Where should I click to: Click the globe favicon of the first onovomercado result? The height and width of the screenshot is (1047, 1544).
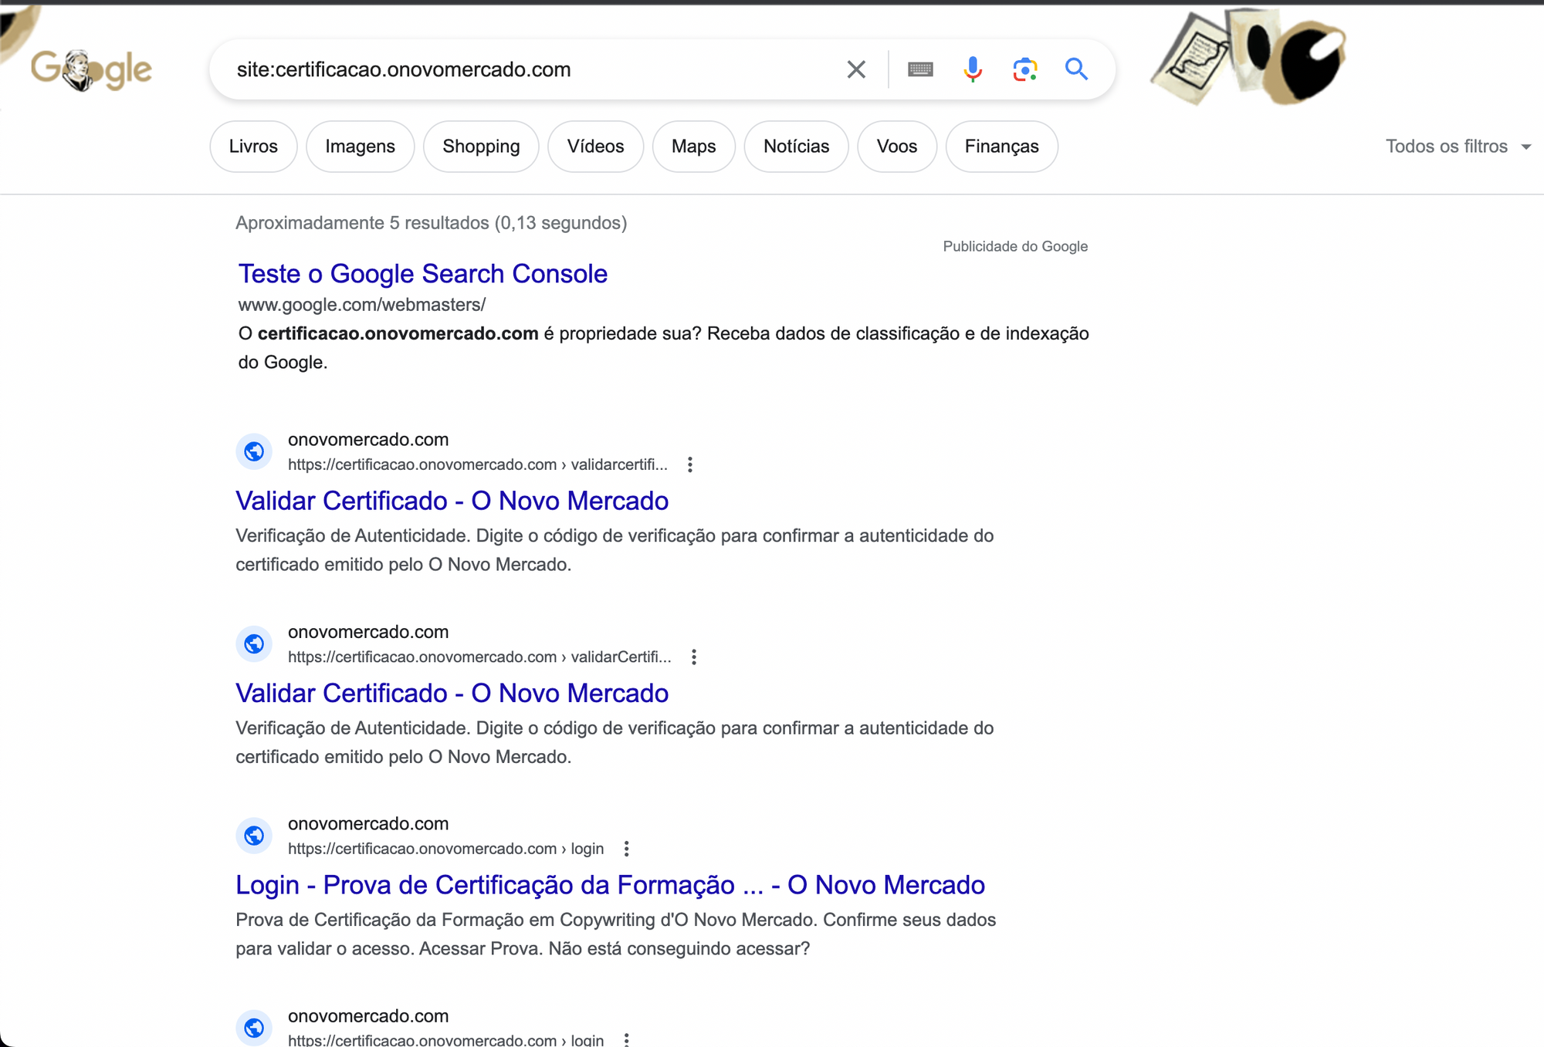[x=254, y=451]
